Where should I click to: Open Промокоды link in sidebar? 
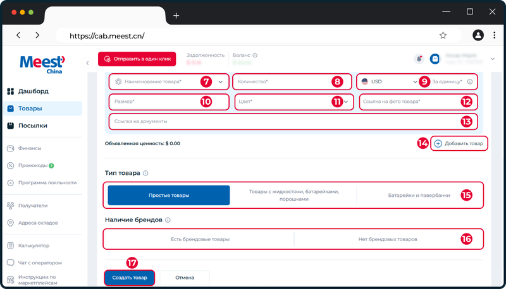click(33, 165)
